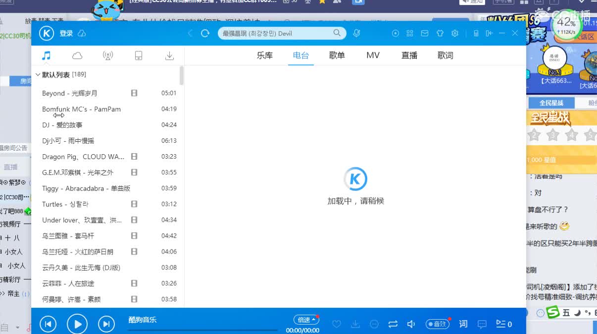597x334 pixels.
Task: Select the radio broadcast sidebar tab
Action: [x=108, y=55]
